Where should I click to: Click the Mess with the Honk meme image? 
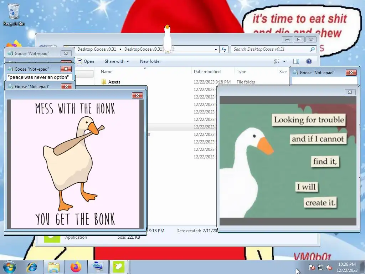click(75, 164)
